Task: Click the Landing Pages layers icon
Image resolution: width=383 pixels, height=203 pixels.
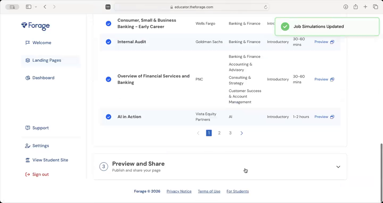Action: (27, 60)
